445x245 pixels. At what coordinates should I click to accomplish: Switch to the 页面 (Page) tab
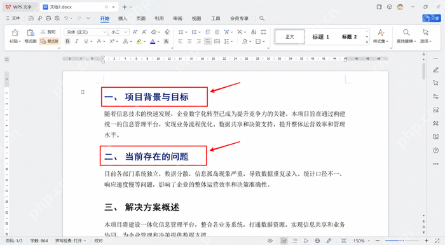coord(140,18)
